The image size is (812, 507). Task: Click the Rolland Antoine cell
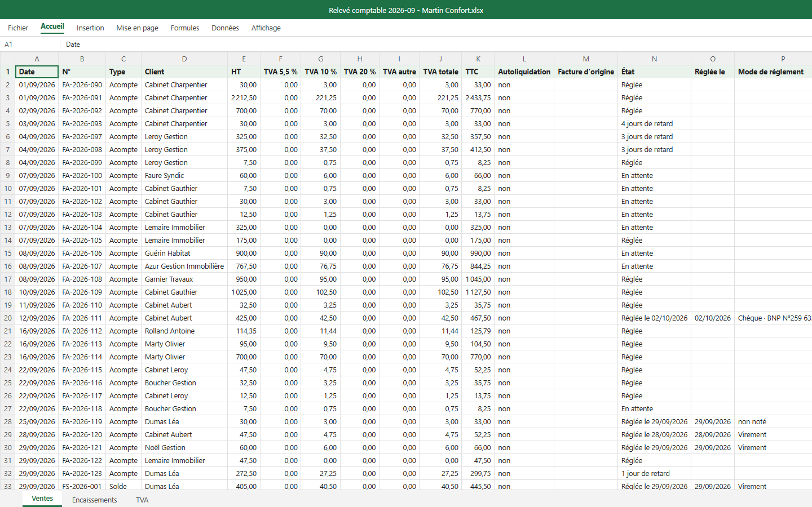(184, 331)
